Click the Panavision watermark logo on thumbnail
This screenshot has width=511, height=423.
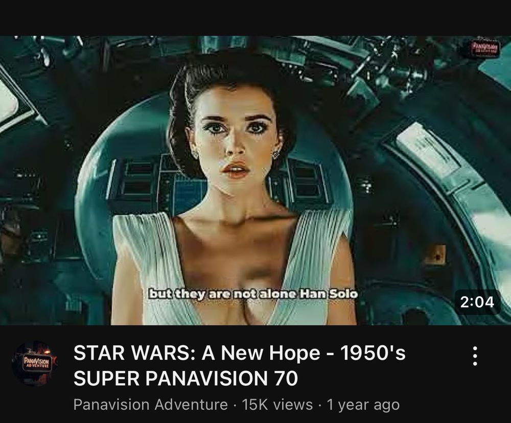click(x=485, y=49)
